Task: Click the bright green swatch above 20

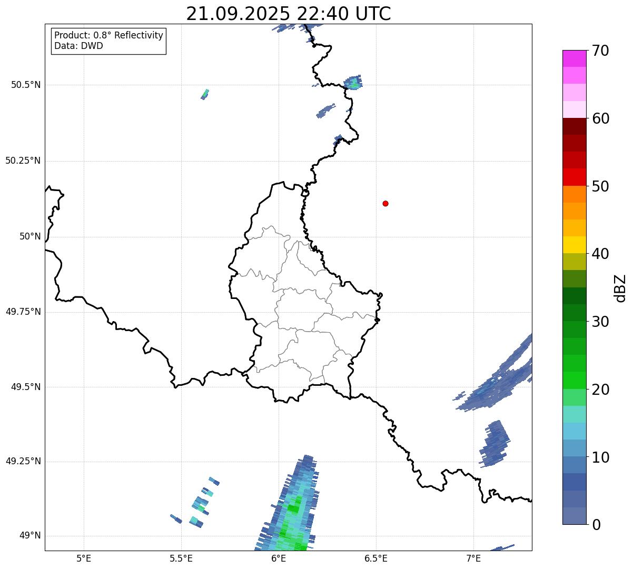Action: [x=575, y=381]
